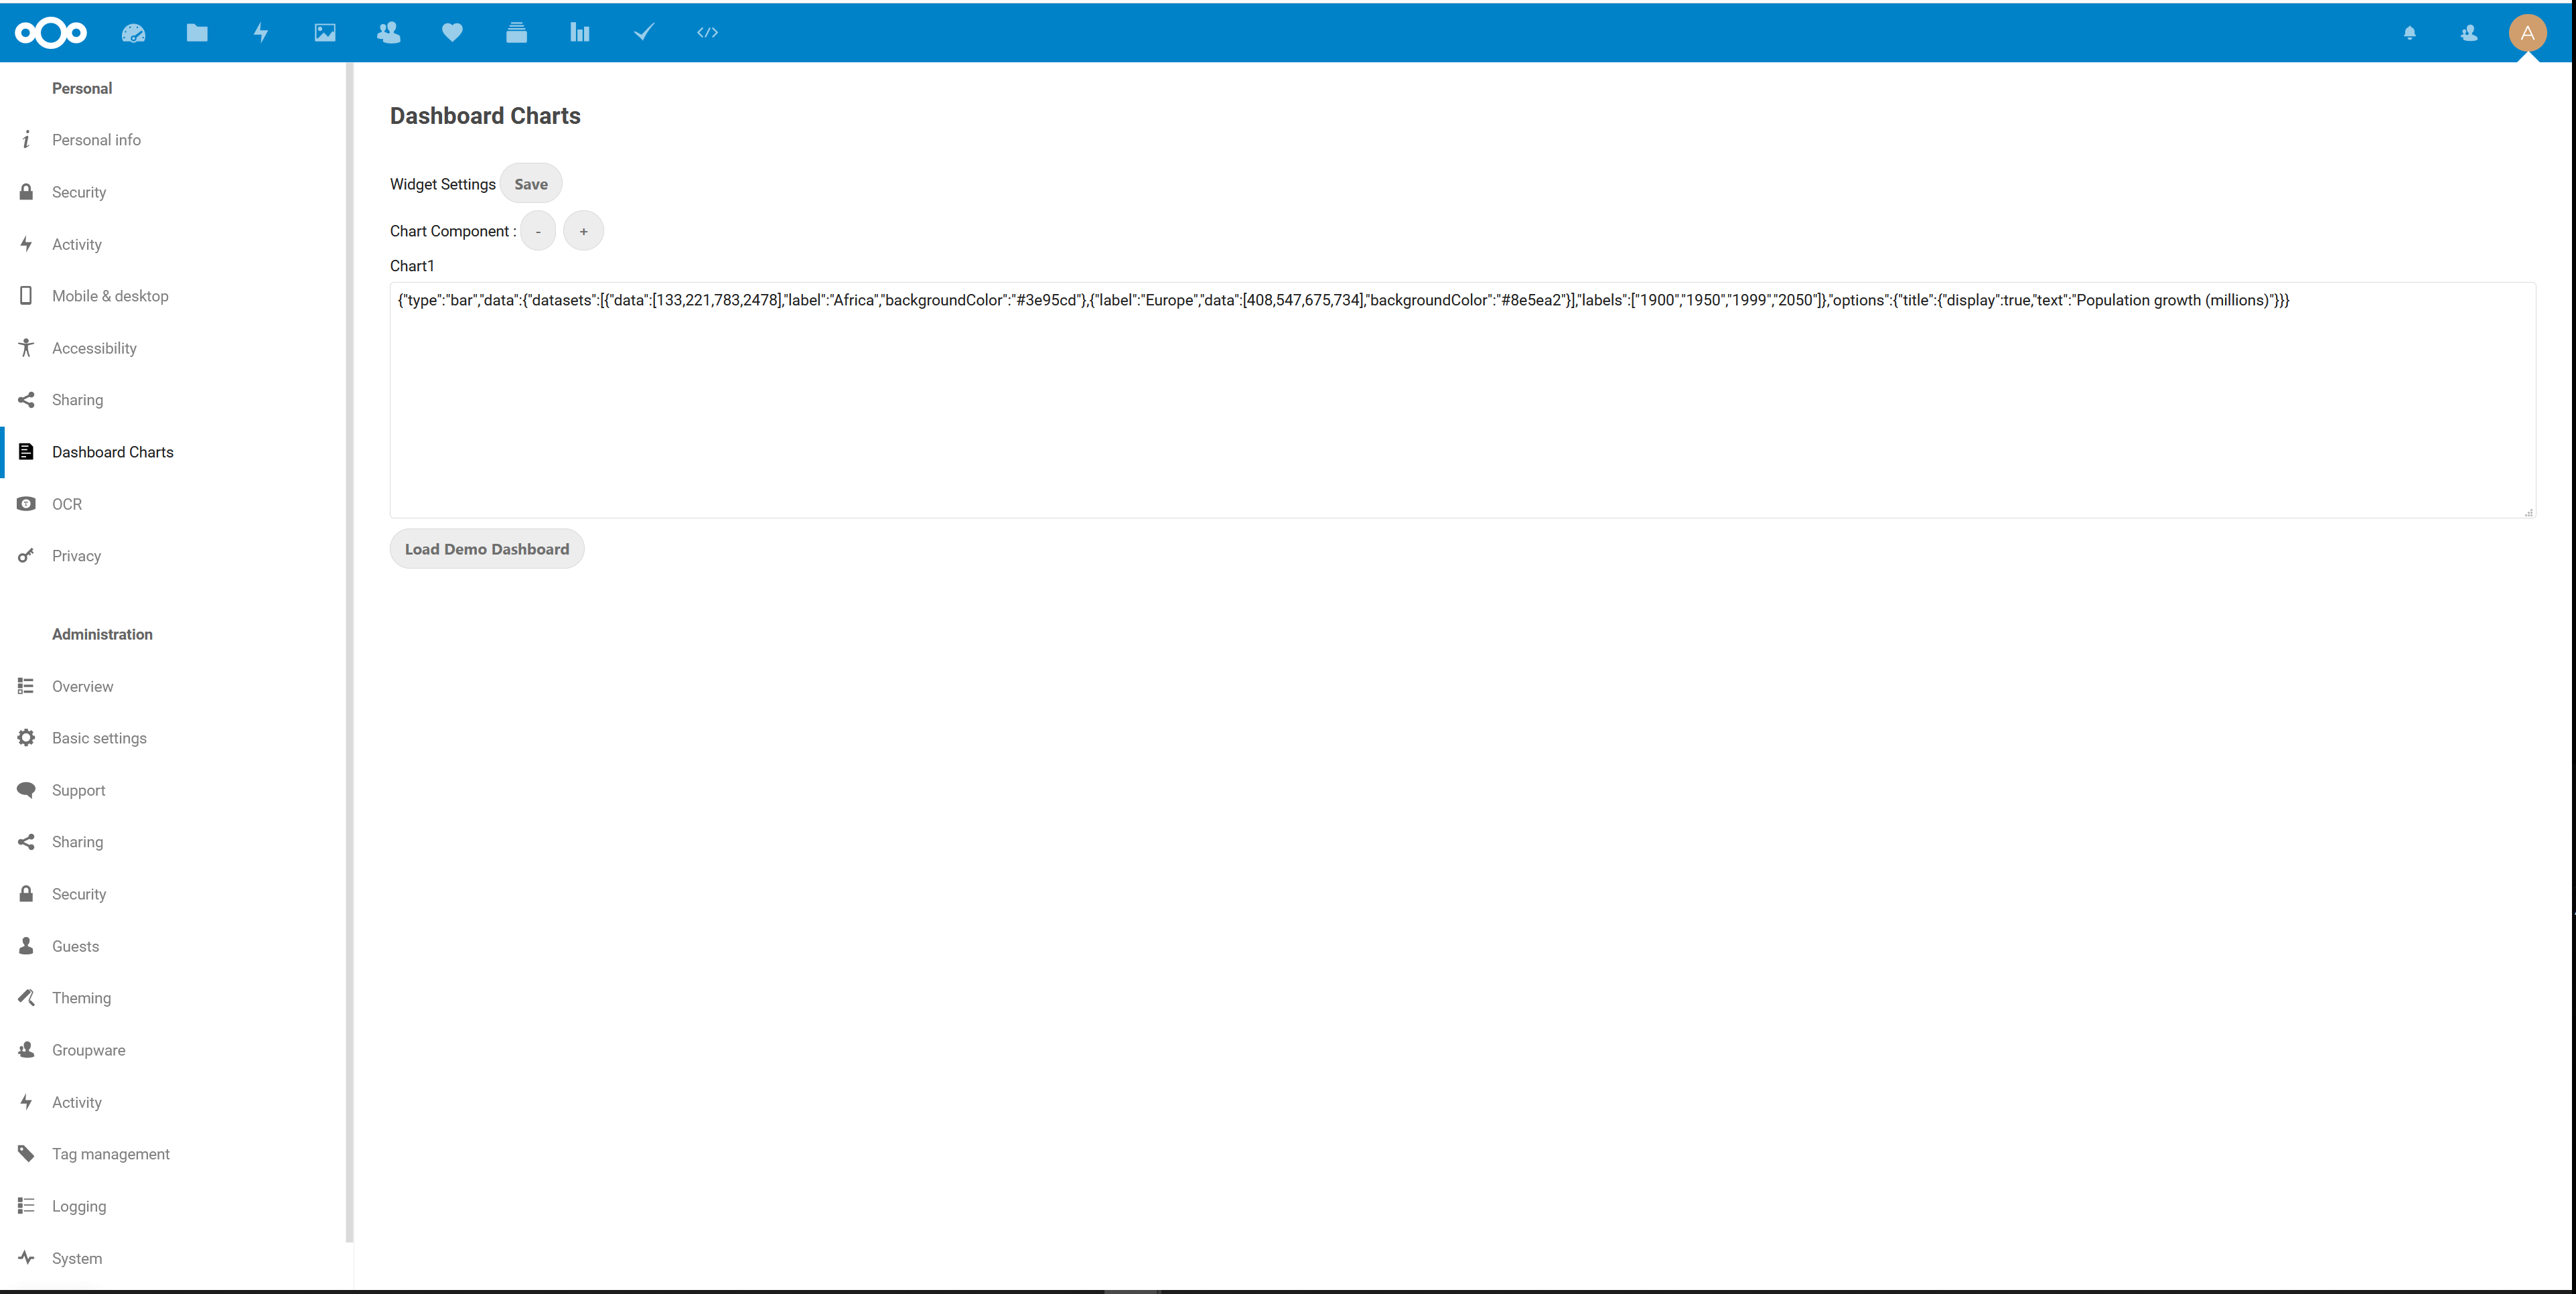Open the user avatar menu
Viewport: 2576px width, 1294px height.
[2527, 33]
